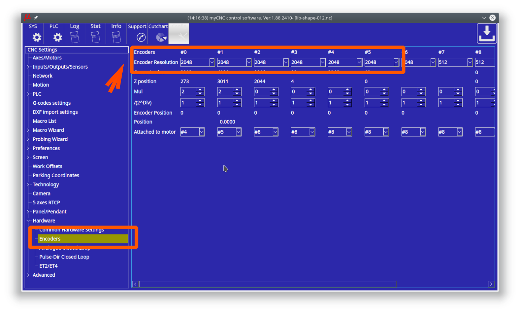The image size is (520, 313).
Task: Select the Network settings entry
Action: pyautogui.click(x=43, y=76)
